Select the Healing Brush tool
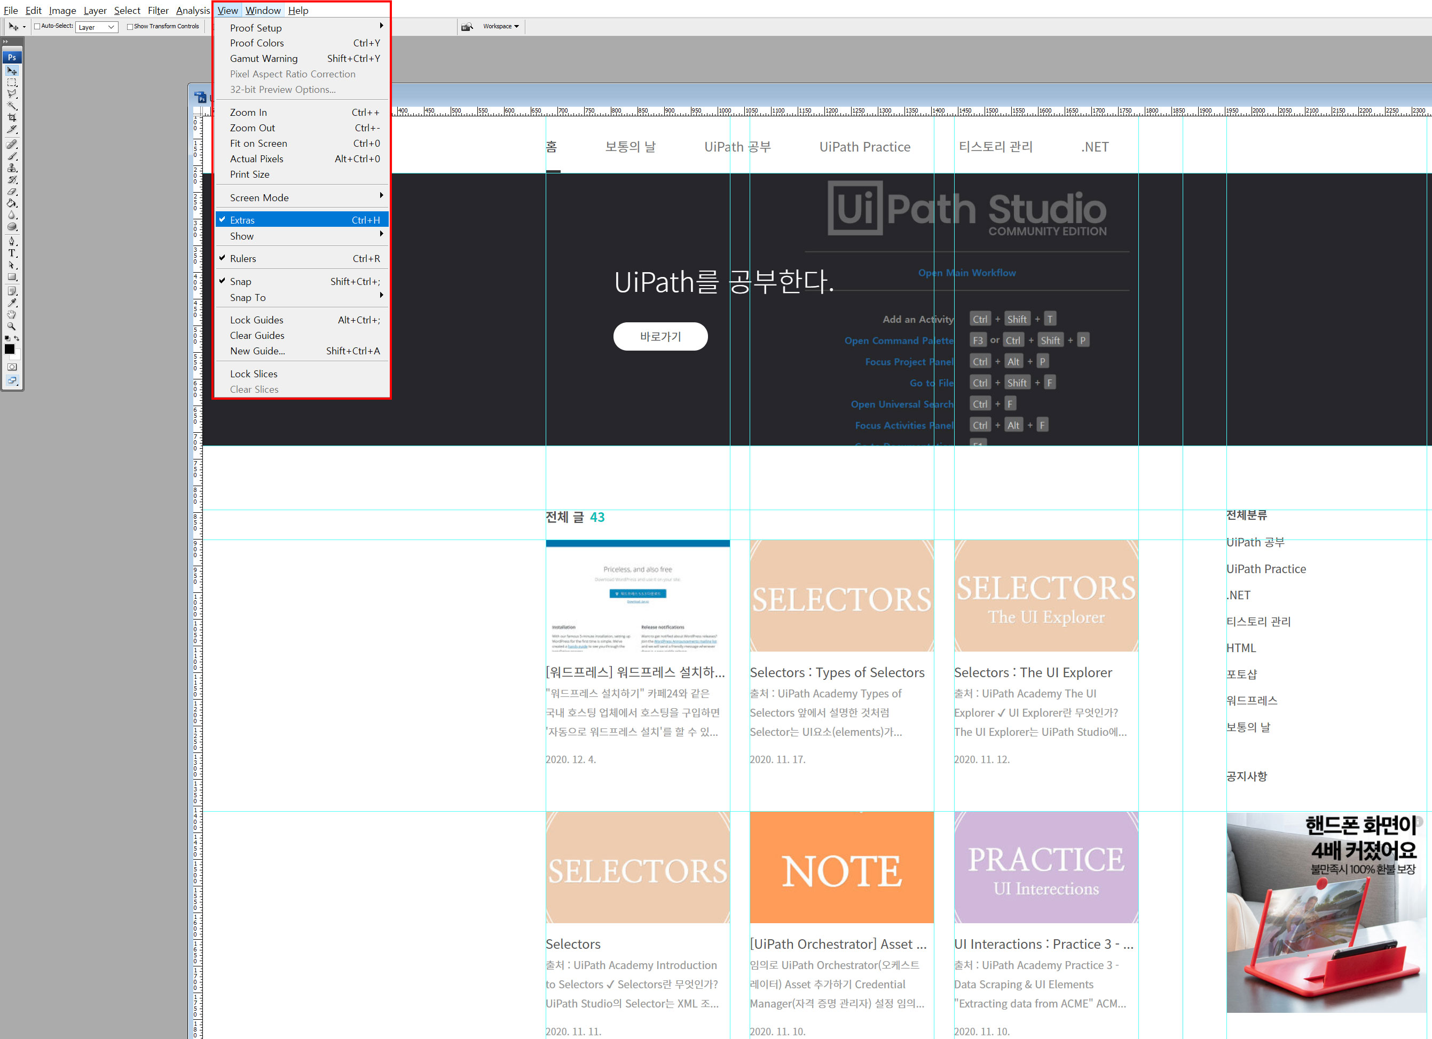The image size is (1432, 1039). [x=12, y=145]
